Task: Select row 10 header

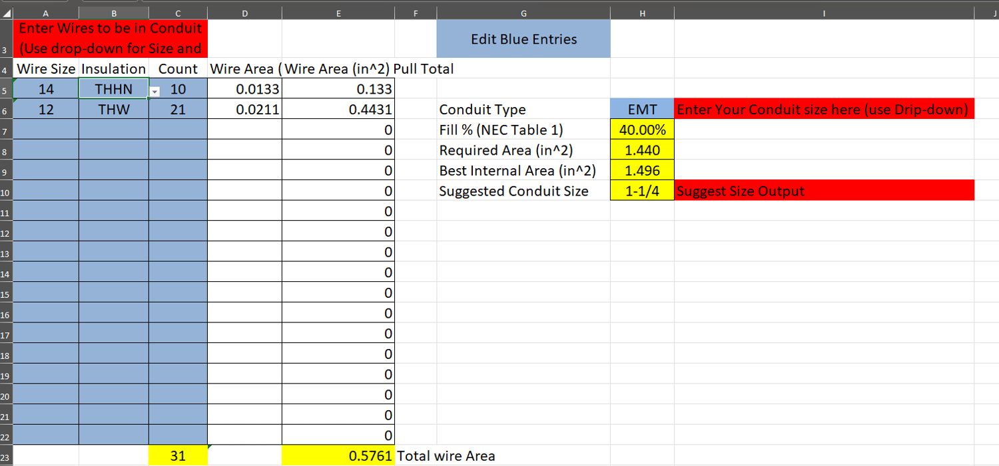Action: coord(6,191)
